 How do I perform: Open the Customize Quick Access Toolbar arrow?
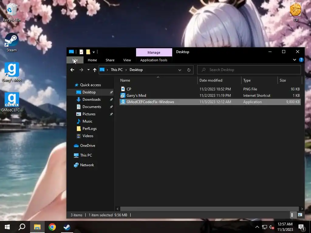click(x=94, y=52)
